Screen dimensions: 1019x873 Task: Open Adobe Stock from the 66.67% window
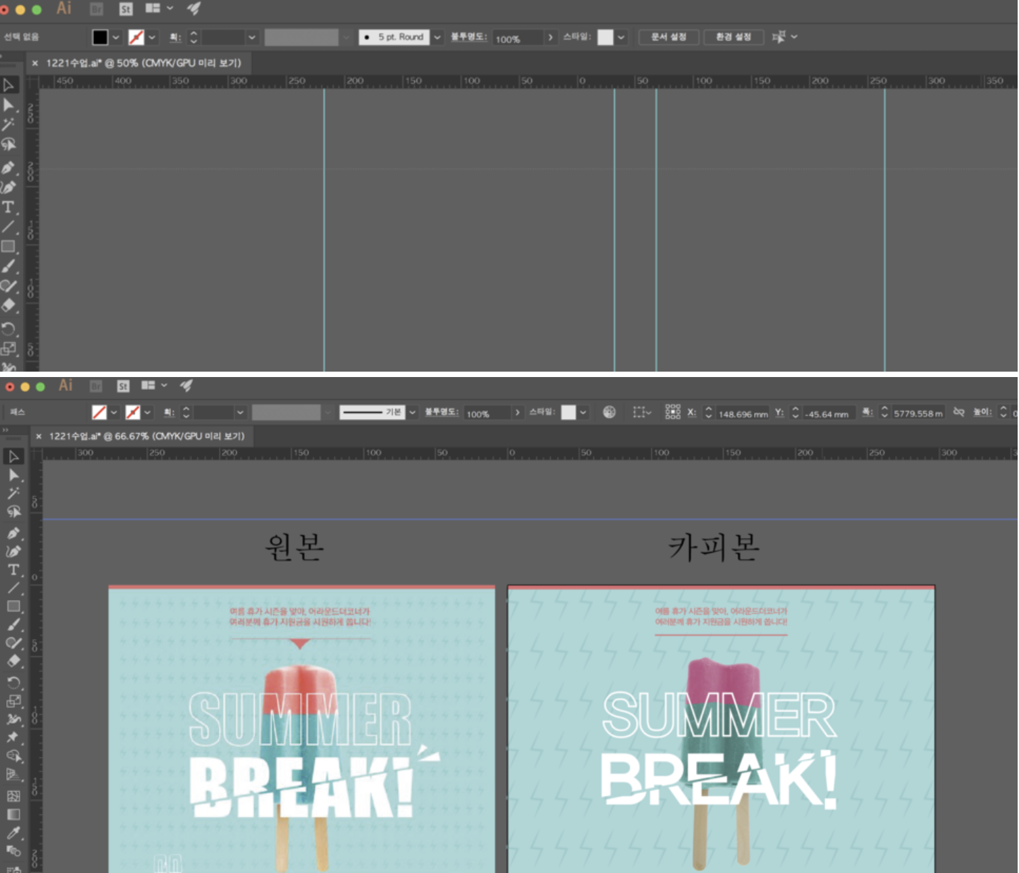pyautogui.click(x=123, y=386)
